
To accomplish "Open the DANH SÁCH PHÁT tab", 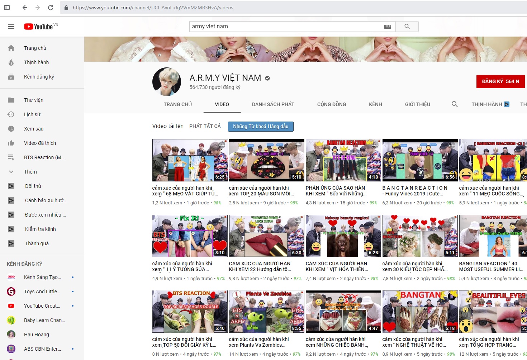I will (273, 104).
